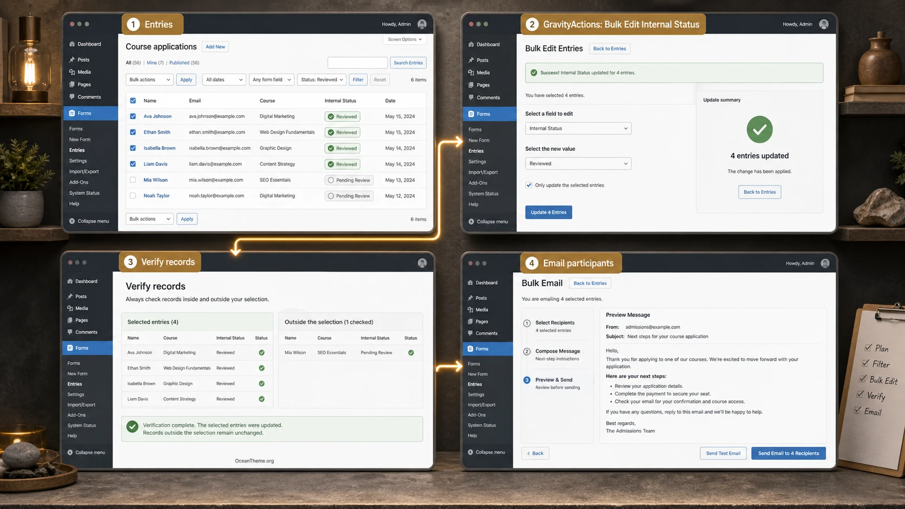
Task: Open the Comments icon in the Entries window sidebar
Action: pyautogui.click(x=72, y=97)
